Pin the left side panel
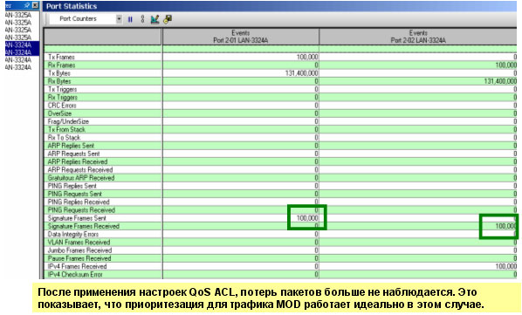Image resolution: width=522 pixels, height=315 pixels. (27, 5)
